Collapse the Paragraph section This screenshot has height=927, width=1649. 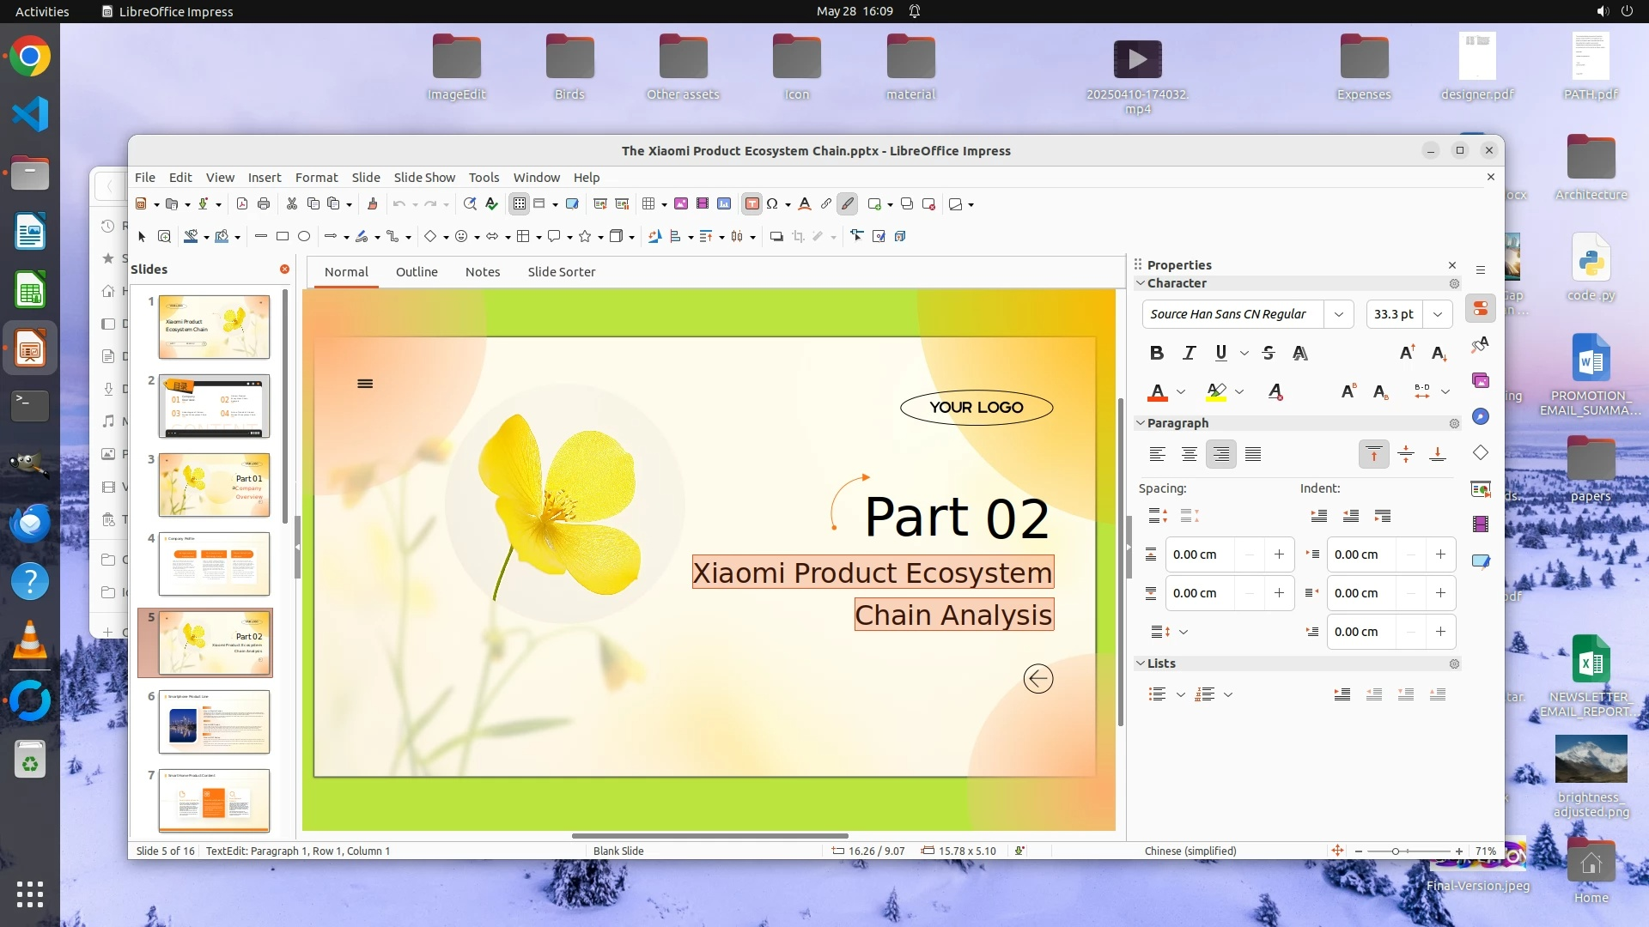pyautogui.click(x=1141, y=423)
